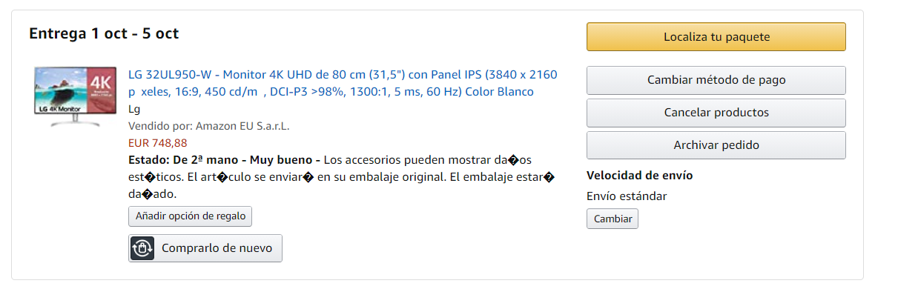Open the LG 32UL950-W product title link

click(343, 83)
